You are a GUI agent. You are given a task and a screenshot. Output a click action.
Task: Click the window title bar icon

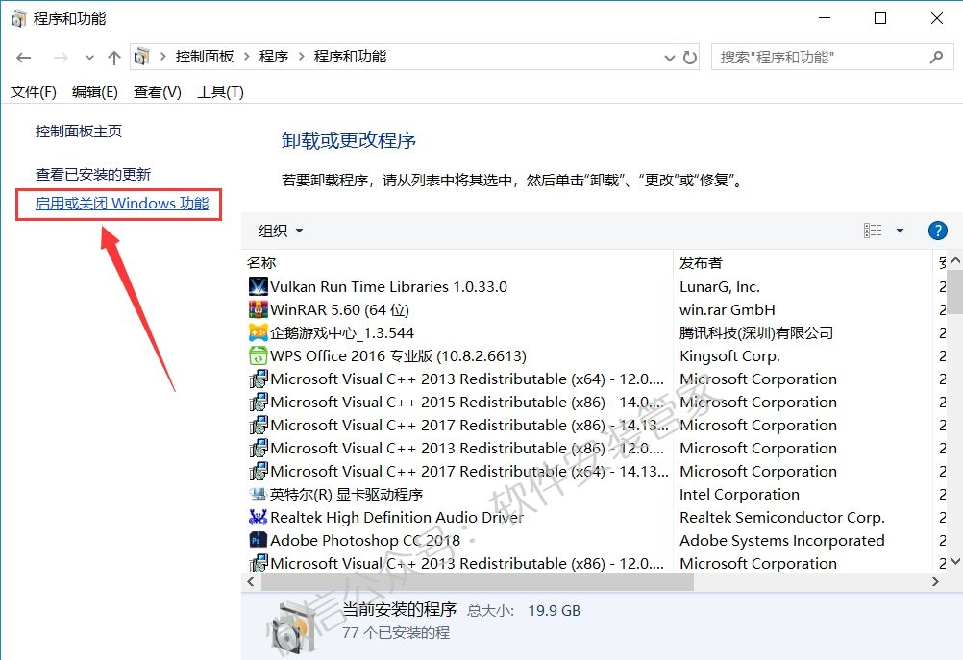(18, 18)
